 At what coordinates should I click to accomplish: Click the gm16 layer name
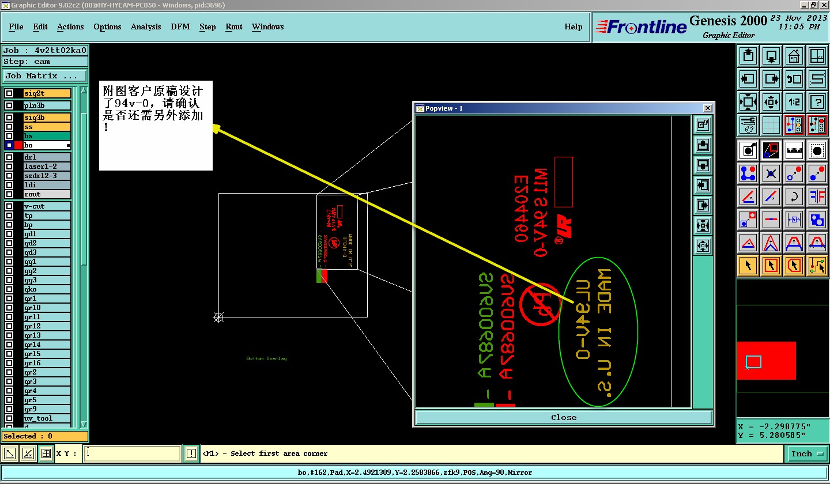tap(47, 363)
